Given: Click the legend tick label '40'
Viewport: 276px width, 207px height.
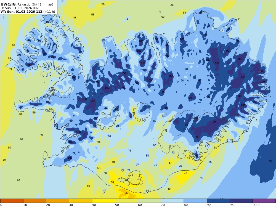Looking at the screenshot, I should (94, 205).
